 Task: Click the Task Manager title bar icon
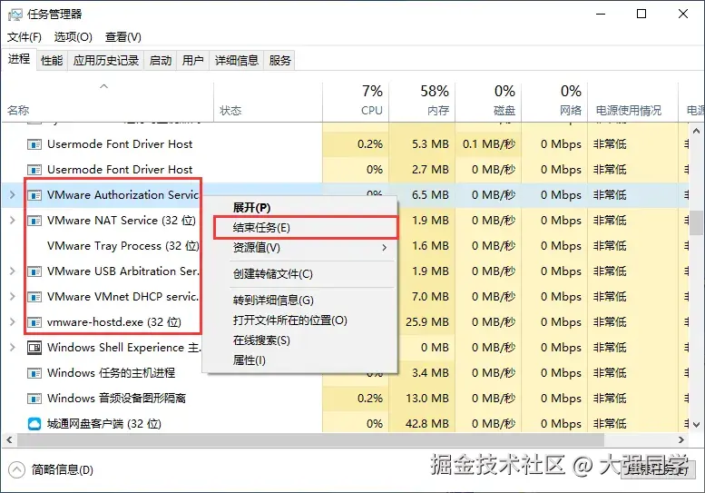coord(15,15)
